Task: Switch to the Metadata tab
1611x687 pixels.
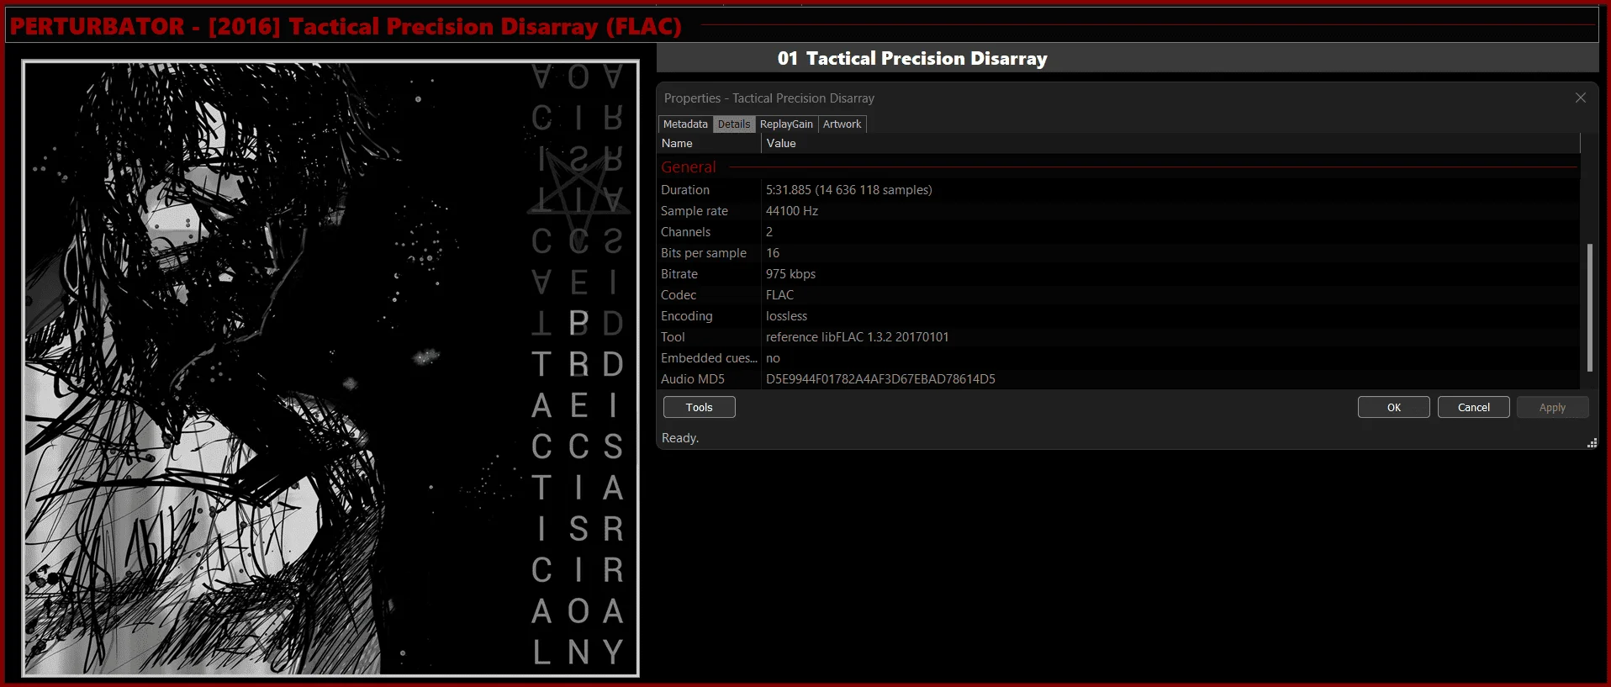Action: pos(685,124)
